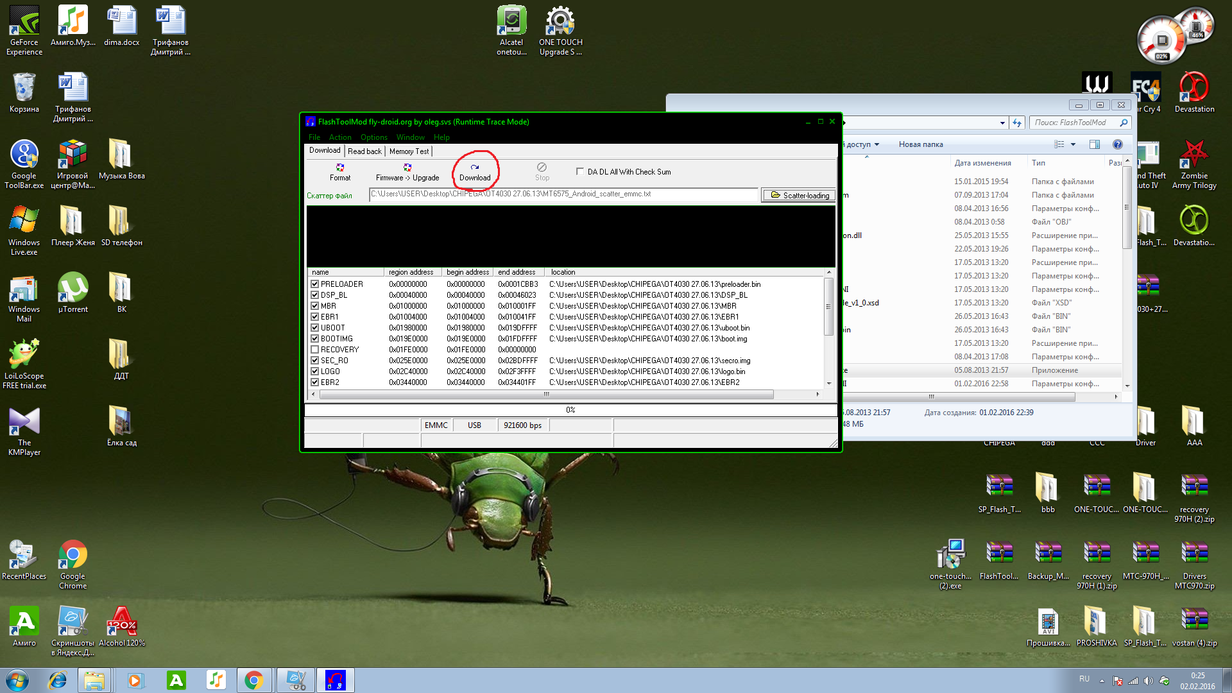Expand the explorer address bar dropdown arrow
Screen dimensions: 1232x693
1002,123
